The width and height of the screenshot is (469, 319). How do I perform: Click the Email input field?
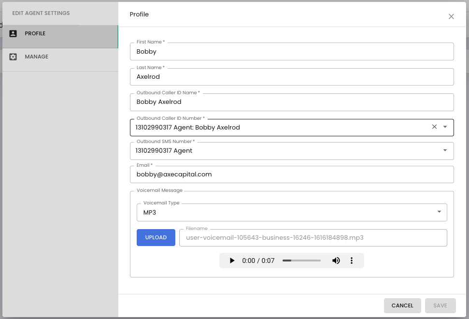click(x=292, y=174)
